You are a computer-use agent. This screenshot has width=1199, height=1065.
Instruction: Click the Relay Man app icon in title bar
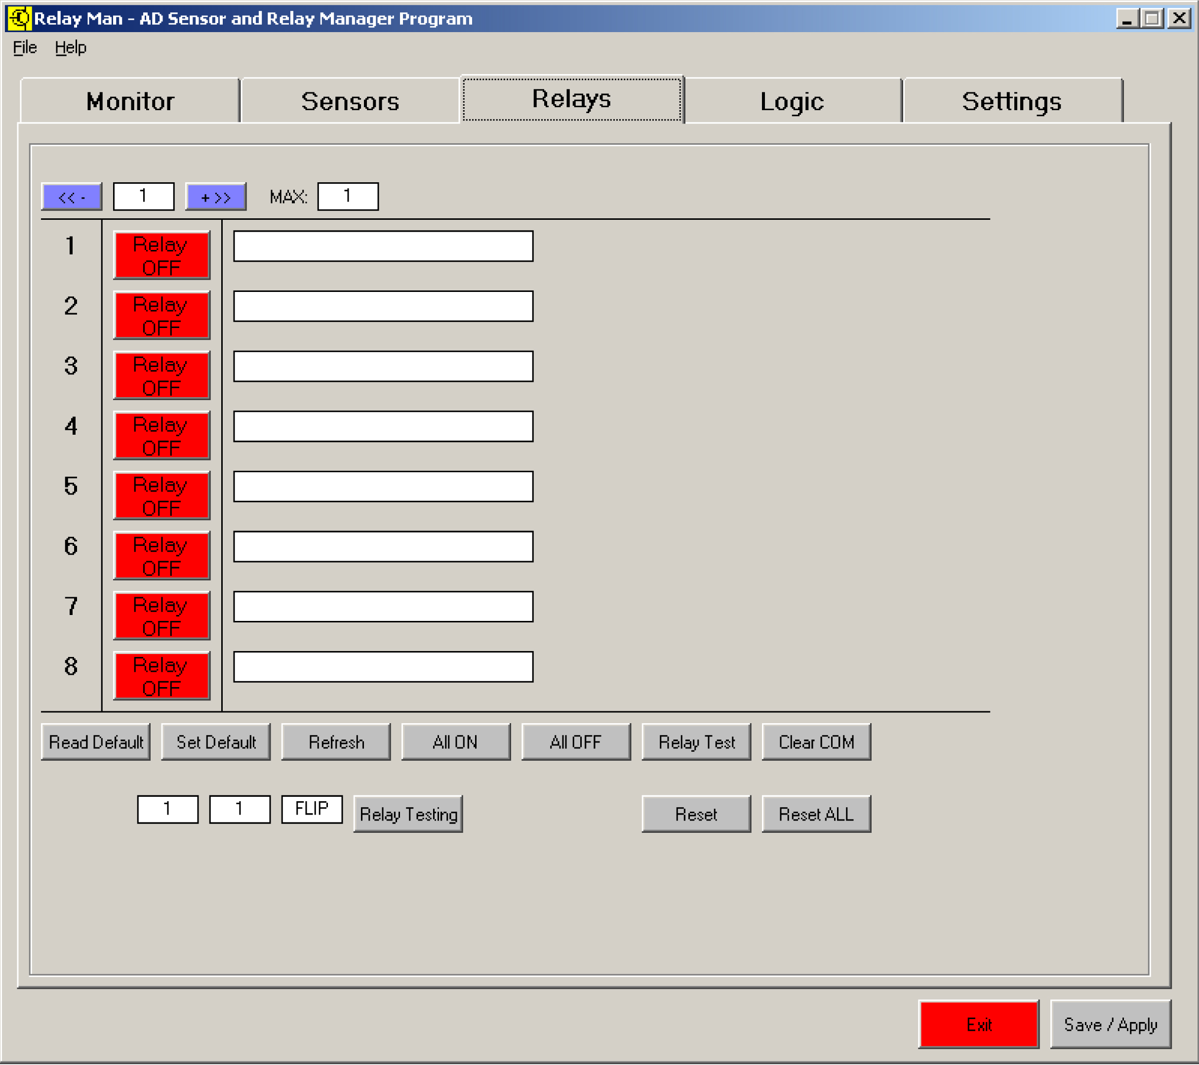click(x=19, y=18)
